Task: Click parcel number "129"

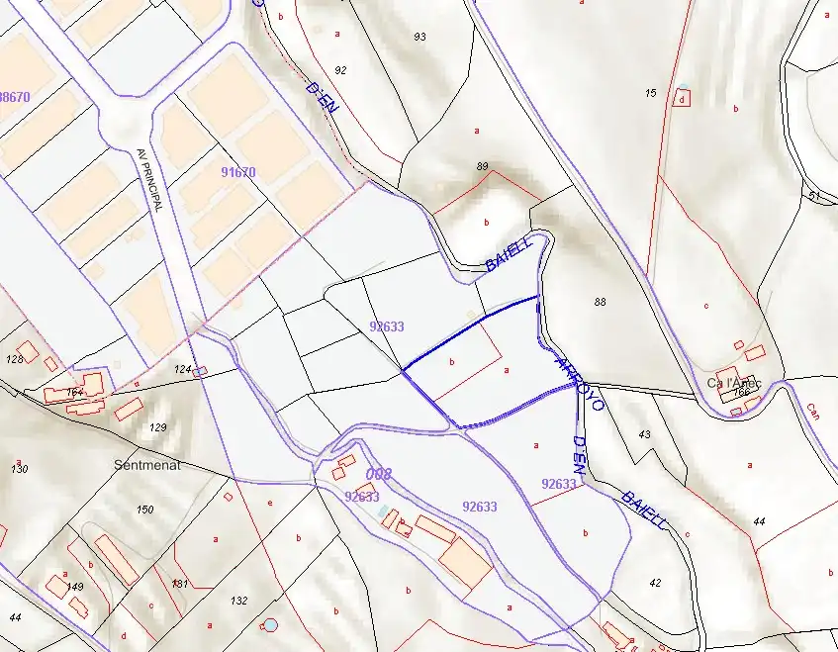Action: coord(157,427)
